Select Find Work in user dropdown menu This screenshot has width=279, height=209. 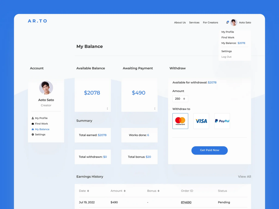[x=228, y=38]
